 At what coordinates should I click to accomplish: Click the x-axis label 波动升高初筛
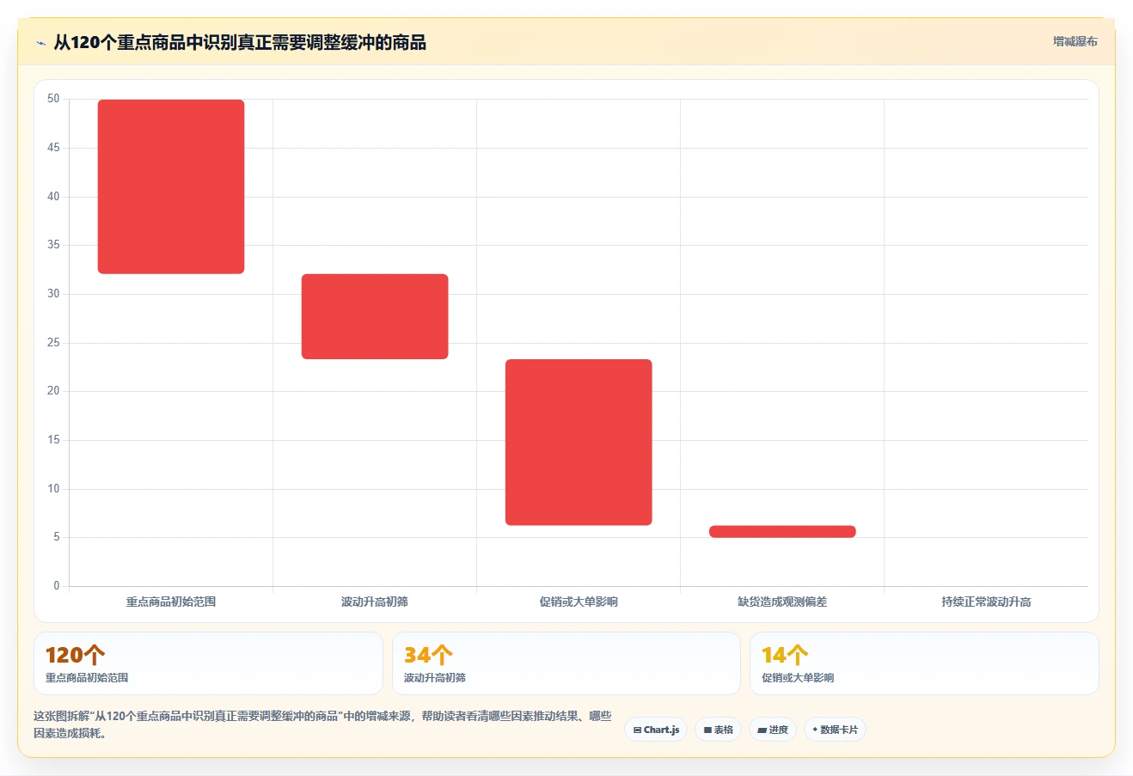pyautogui.click(x=375, y=602)
